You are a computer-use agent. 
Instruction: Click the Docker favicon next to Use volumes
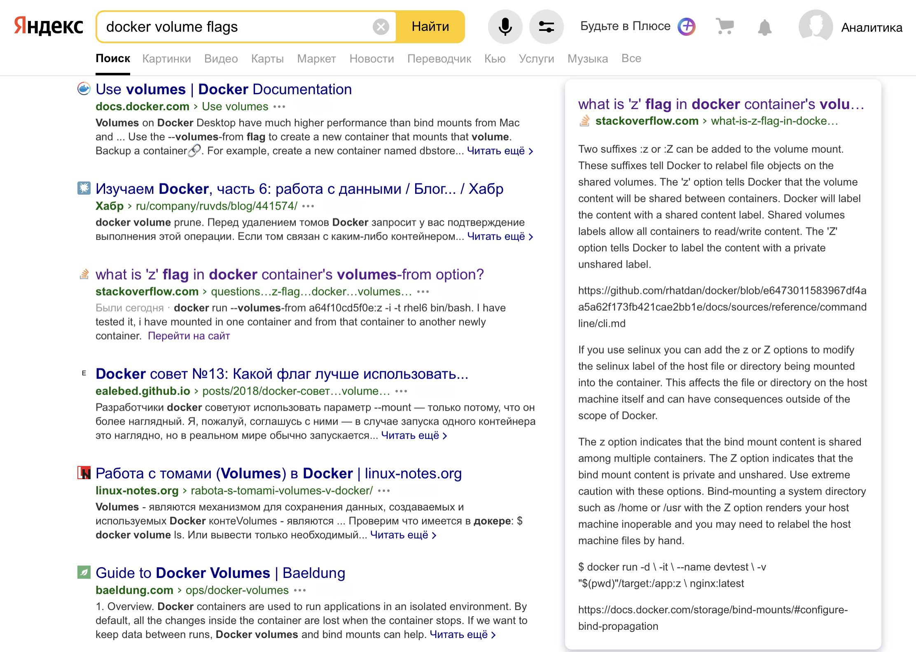[x=84, y=89]
